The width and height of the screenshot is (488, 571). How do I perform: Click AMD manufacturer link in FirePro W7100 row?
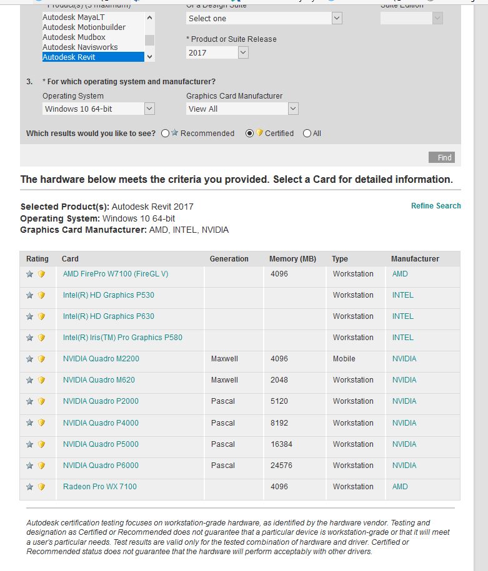pyautogui.click(x=400, y=274)
